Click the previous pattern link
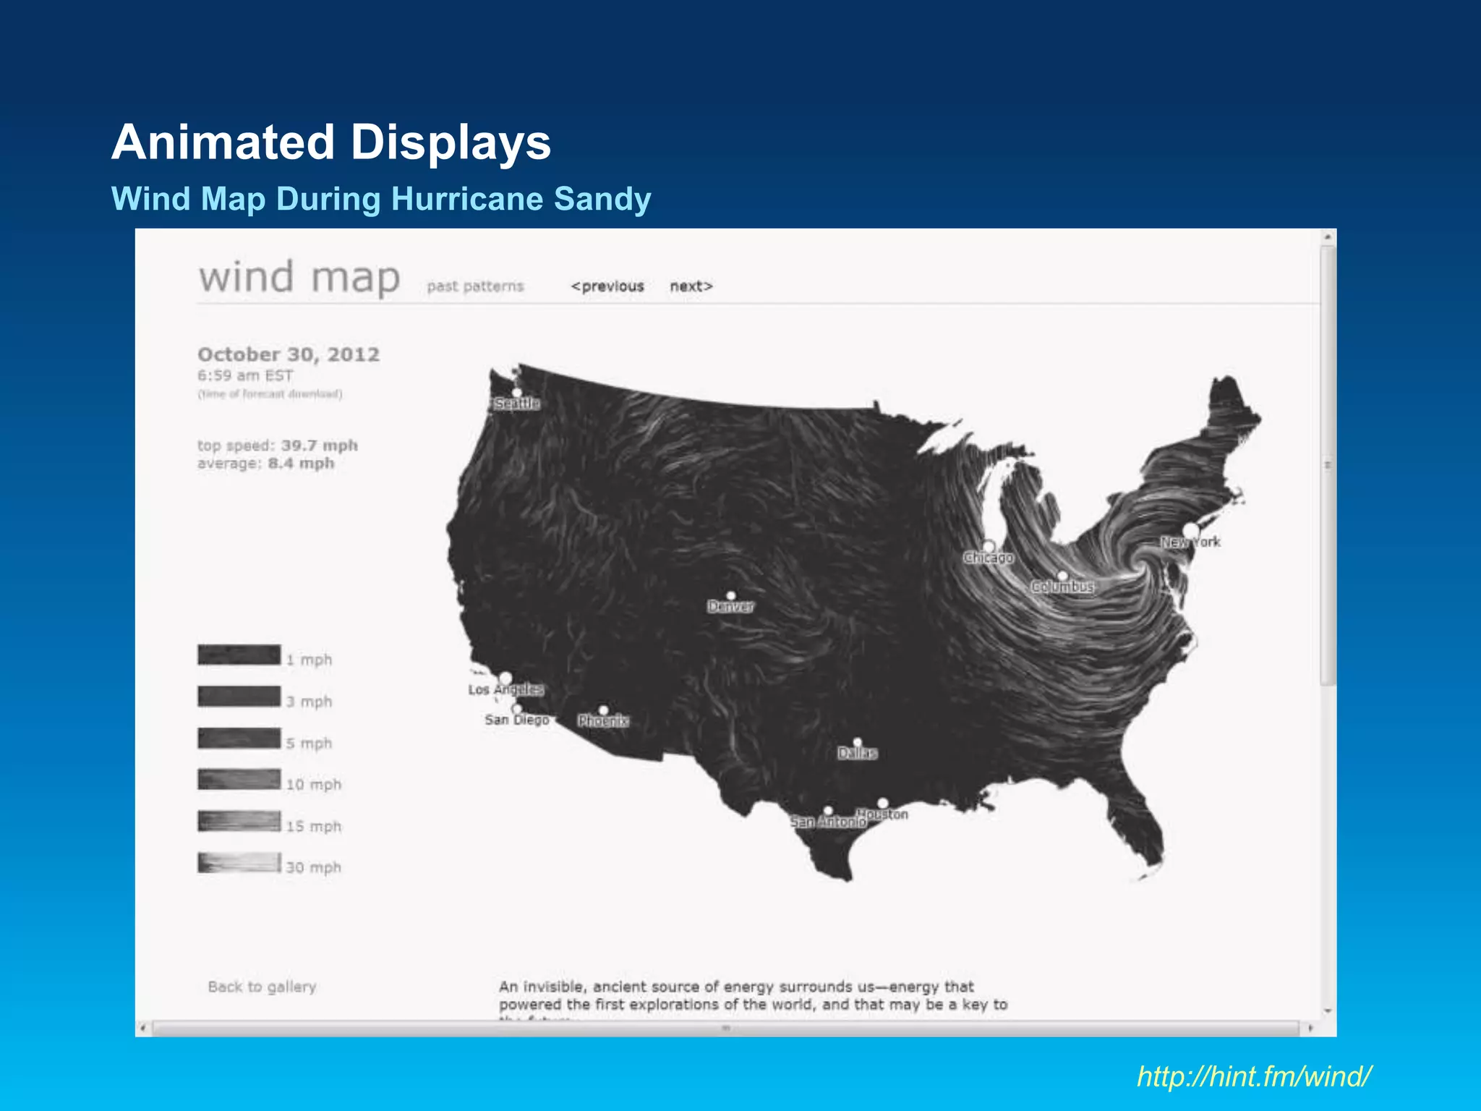1481x1111 pixels. coord(607,286)
